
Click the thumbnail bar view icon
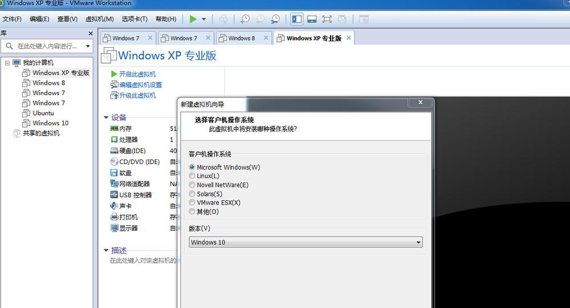coord(312,19)
